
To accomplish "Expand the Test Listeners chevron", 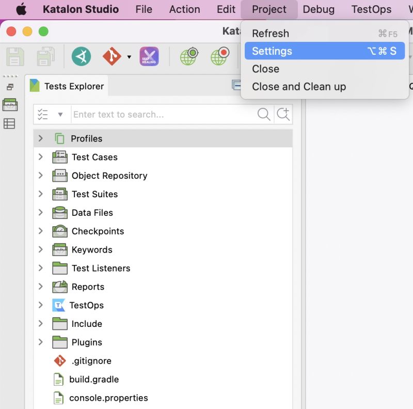I will pyautogui.click(x=40, y=268).
